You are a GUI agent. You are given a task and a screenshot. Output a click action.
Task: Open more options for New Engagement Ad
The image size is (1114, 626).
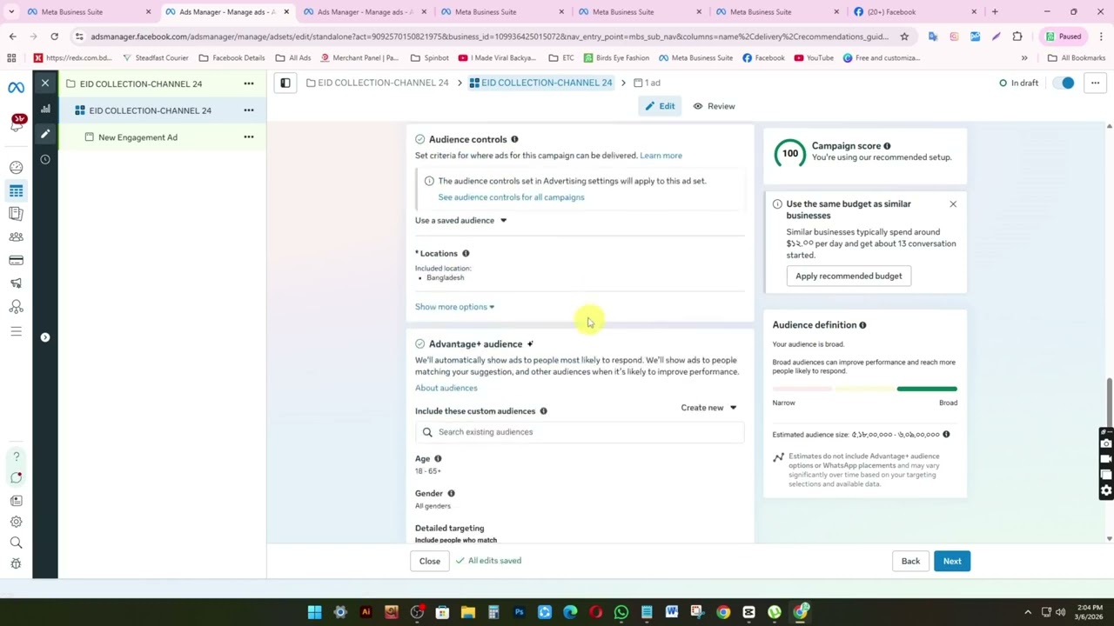(x=249, y=137)
